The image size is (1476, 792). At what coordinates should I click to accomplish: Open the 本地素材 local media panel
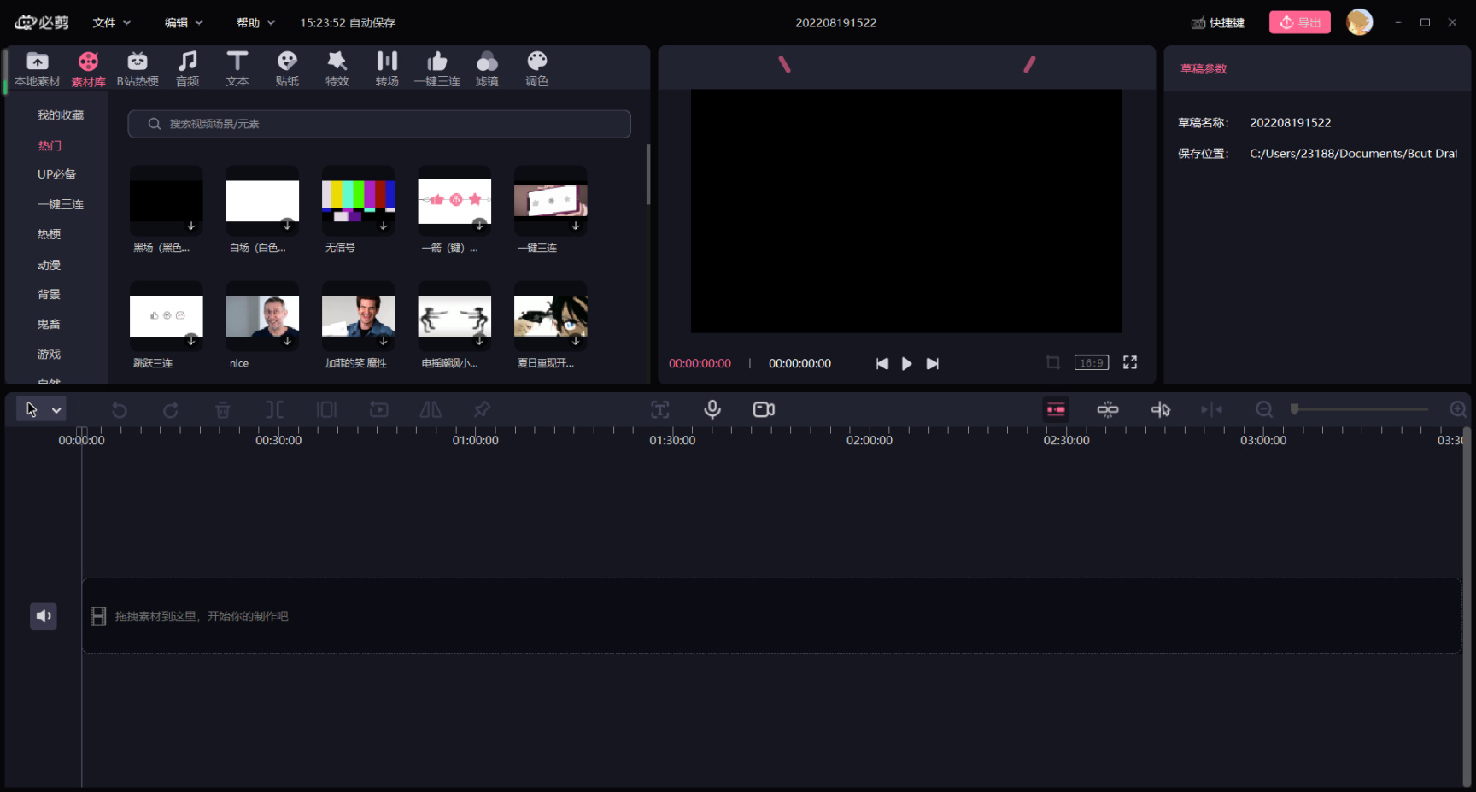point(38,69)
